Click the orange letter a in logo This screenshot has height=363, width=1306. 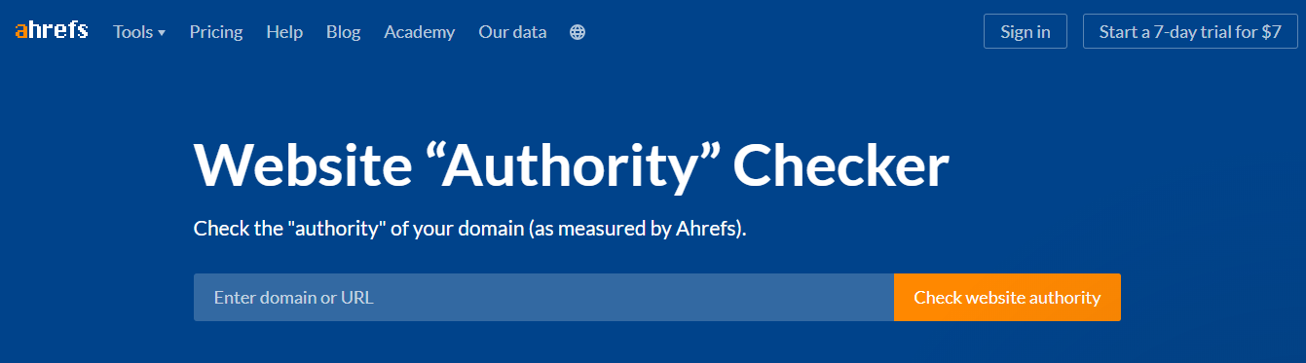pos(20,32)
